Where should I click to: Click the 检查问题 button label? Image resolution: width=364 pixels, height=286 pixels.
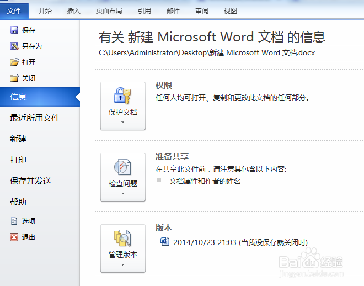pyautogui.click(x=123, y=183)
